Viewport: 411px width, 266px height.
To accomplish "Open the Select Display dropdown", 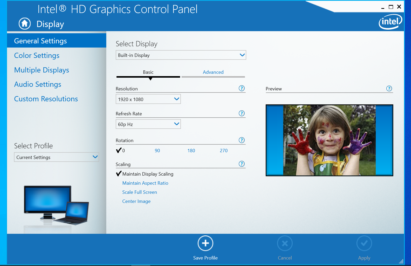I will tap(181, 55).
